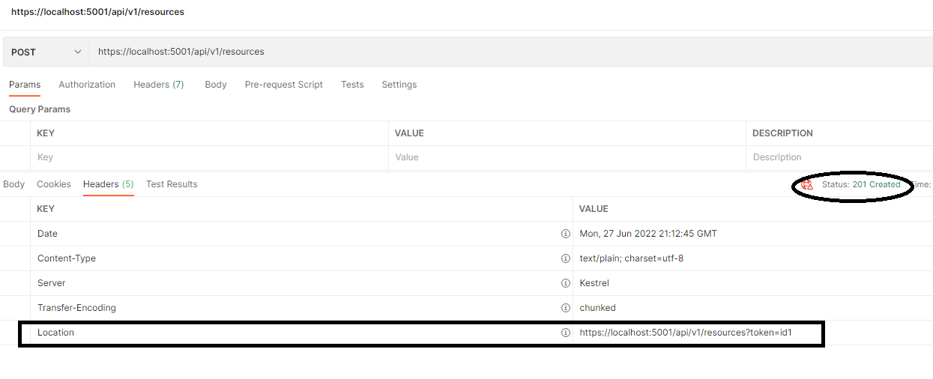
Task: Switch to the response Body tab
Action: point(13,184)
